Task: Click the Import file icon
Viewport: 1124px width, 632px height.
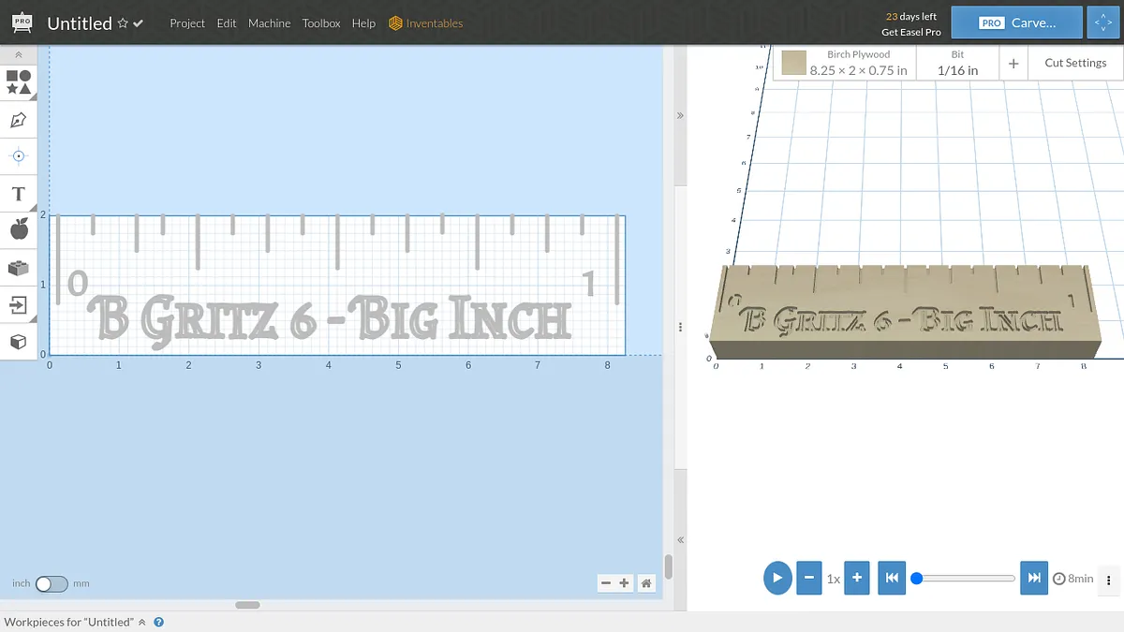Action: [x=18, y=304]
